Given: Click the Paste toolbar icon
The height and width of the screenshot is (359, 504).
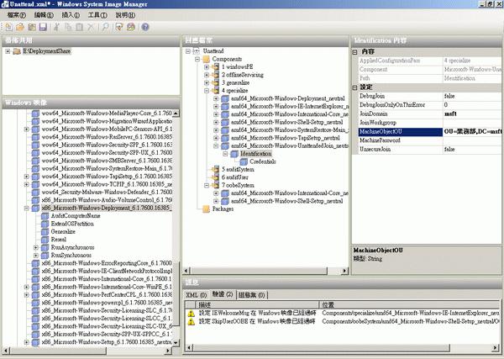Looking at the screenshot, I should 79,28.
